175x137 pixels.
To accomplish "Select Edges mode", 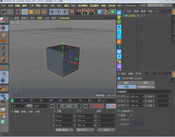I will (3, 53).
